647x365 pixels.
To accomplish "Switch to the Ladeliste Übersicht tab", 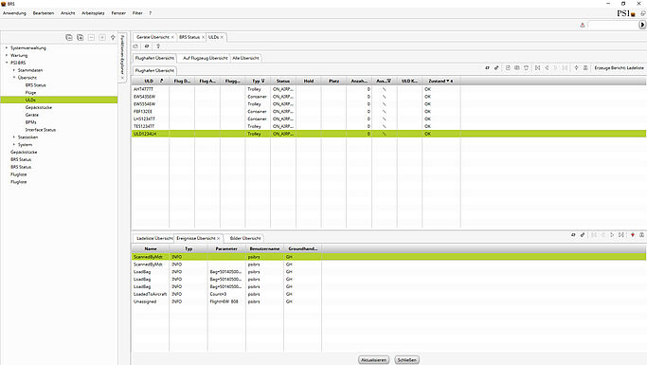I will (153, 238).
